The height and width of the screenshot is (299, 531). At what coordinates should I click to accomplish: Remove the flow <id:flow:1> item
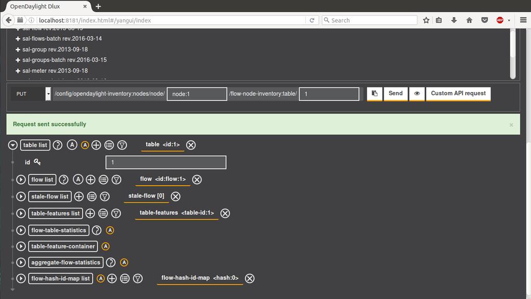(x=197, y=180)
